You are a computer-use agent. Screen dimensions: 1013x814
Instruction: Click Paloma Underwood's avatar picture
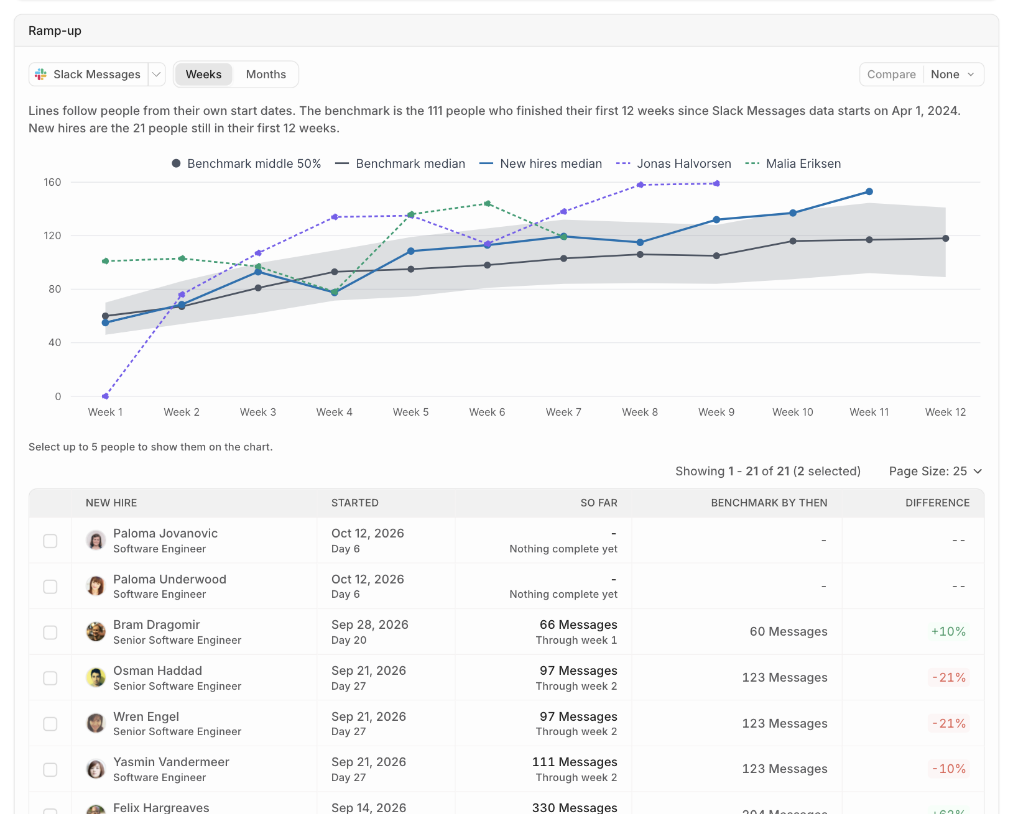[x=96, y=586]
